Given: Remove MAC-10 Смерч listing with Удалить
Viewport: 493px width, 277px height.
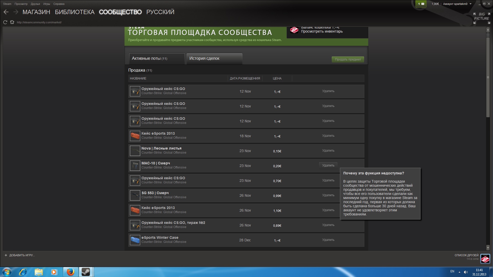Looking at the screenshot, I should click(328, 165).
